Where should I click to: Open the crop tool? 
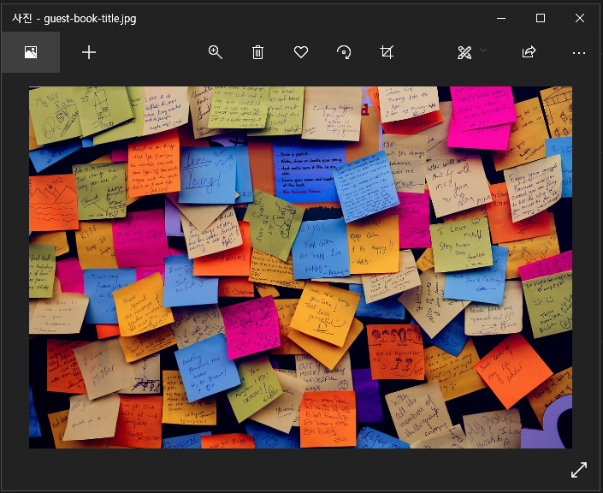387,52
